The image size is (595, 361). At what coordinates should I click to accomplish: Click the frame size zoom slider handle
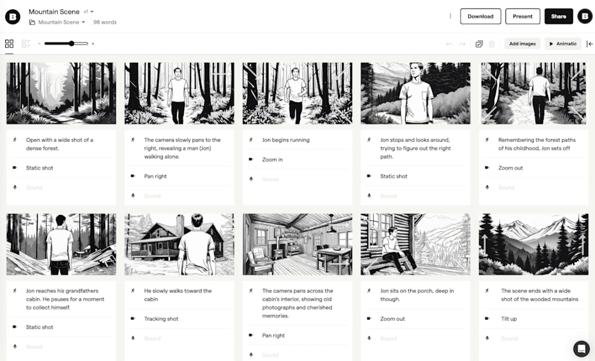(x=71, y=44)
